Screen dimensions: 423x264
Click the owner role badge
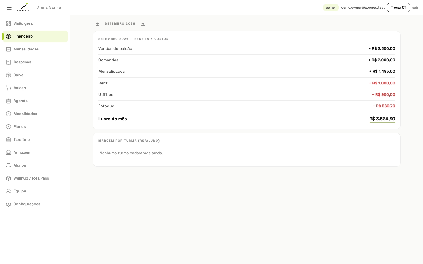tap(331, 8)
